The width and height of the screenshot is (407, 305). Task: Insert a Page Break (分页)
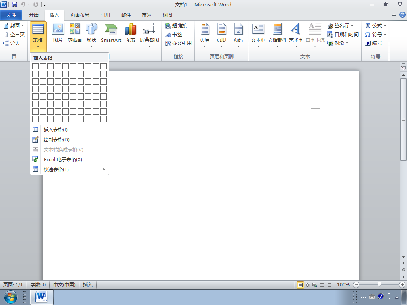tap(12, 43)
